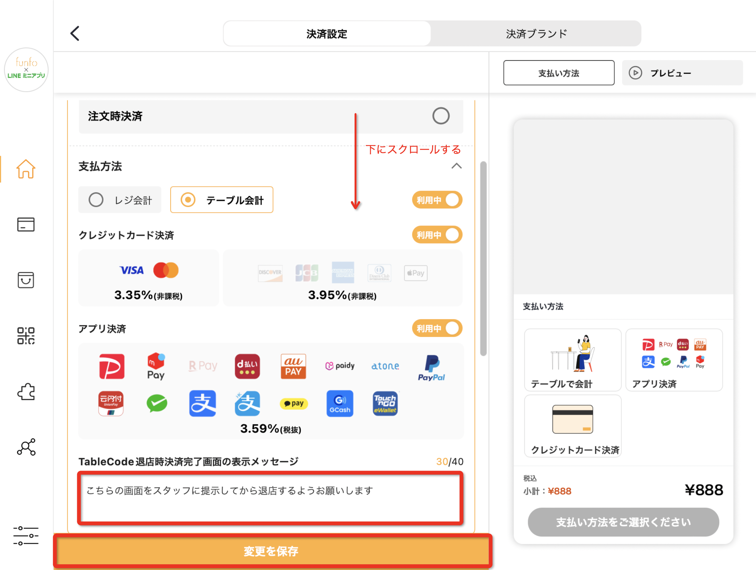Select the アプリ決済 card in preview
The height and width of the screenshot is (570, 756).
674,360
